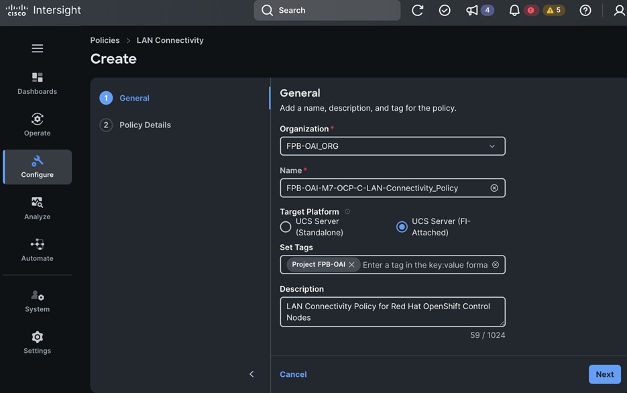This screenshot has width=627, height=393.
Task: Open Dashboards in the sidebar
Action: click(37, 83)
